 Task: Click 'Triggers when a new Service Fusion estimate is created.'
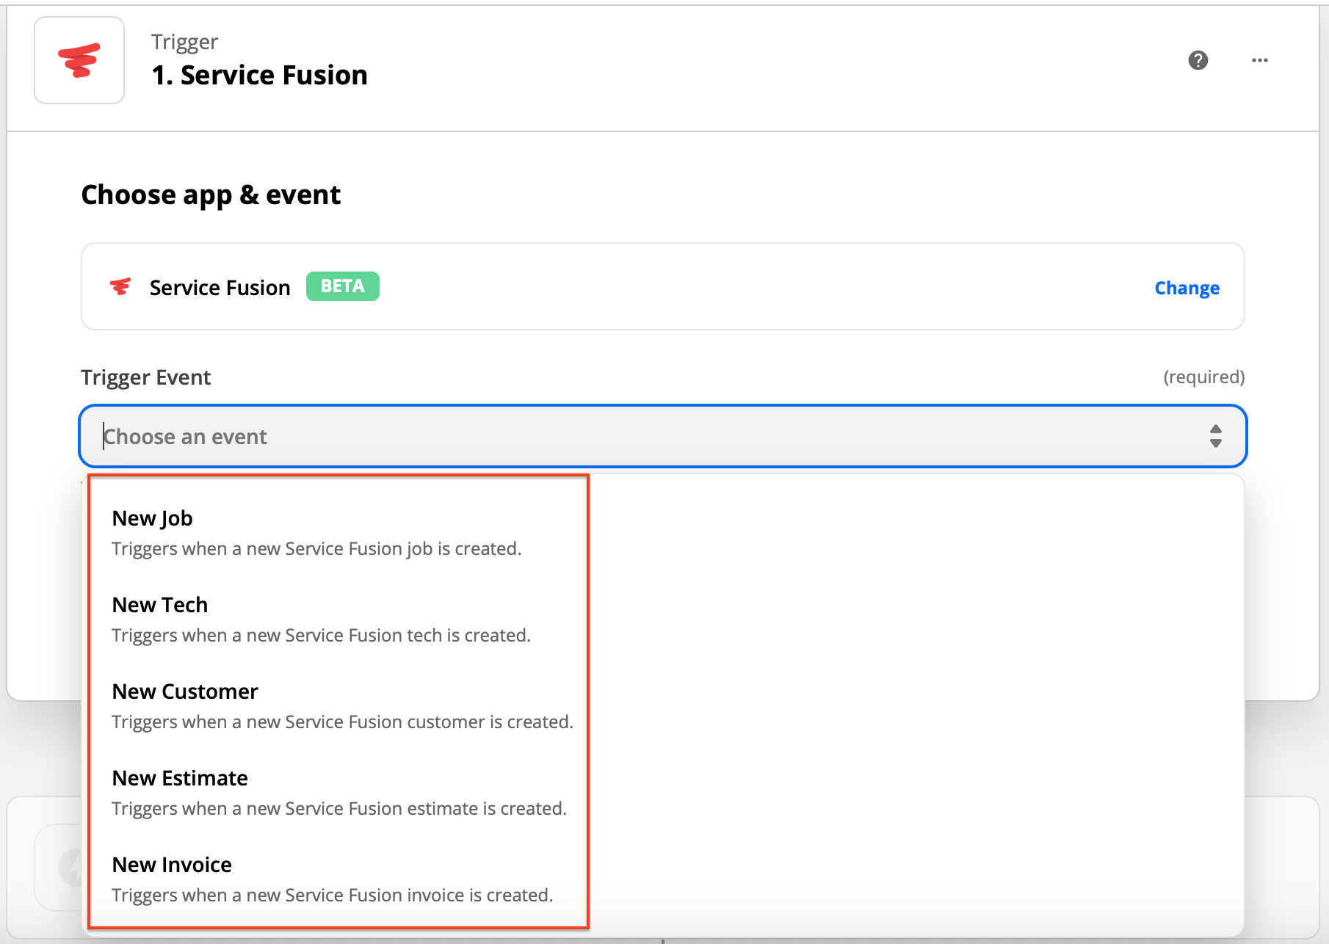coord(339,809)
